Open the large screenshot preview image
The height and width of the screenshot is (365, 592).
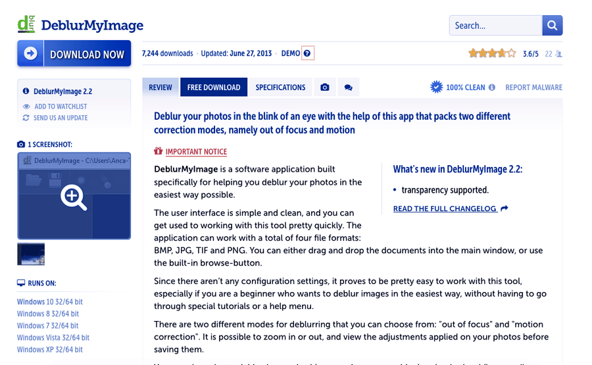point(74,196)
